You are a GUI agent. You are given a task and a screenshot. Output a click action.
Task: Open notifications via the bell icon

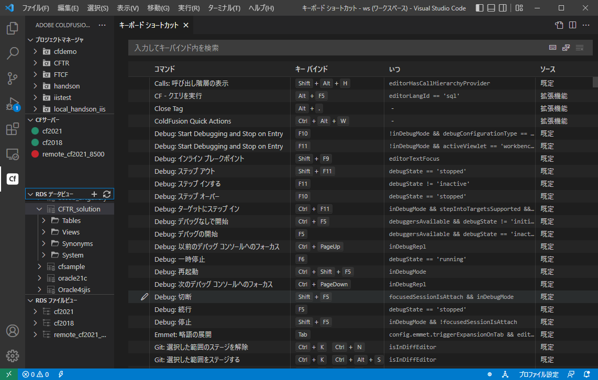[x=588, y=373]
